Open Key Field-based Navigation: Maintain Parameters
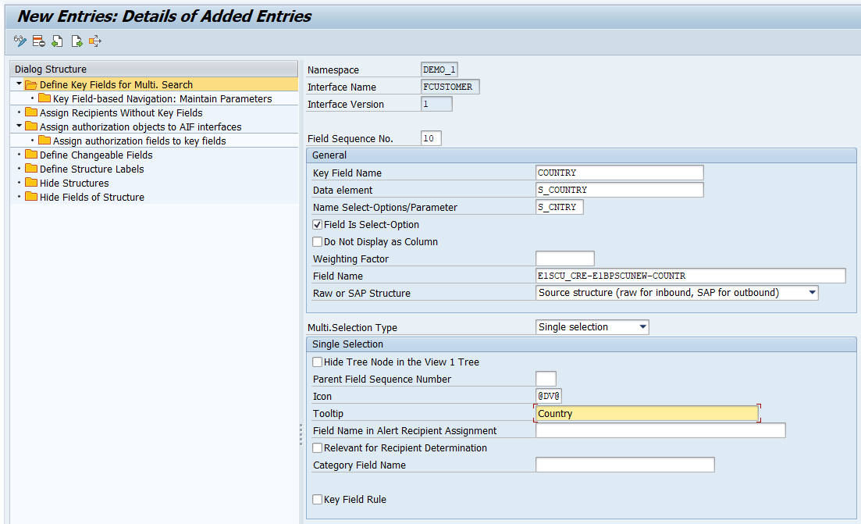Screen dimensions: 861x524 (162, 99)
